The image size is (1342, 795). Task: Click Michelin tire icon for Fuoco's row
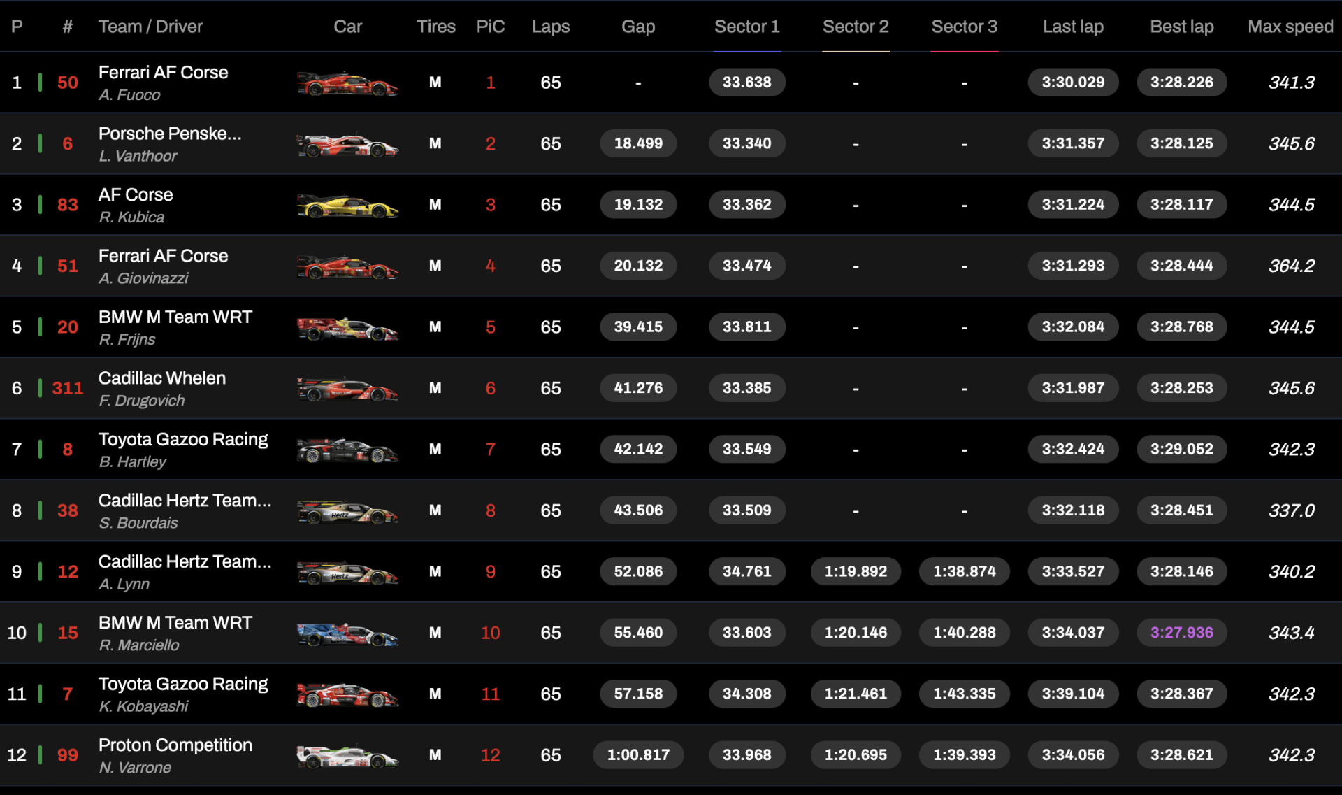click(x=435, y=83)
